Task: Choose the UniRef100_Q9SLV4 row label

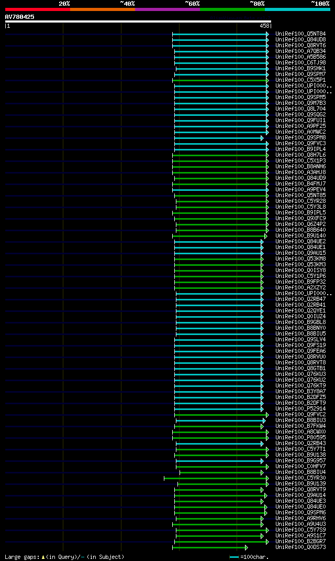Action: [300, 340]
